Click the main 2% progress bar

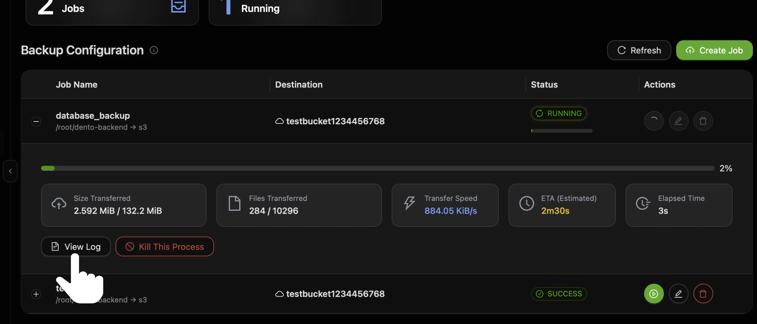[x=378, y=168]
